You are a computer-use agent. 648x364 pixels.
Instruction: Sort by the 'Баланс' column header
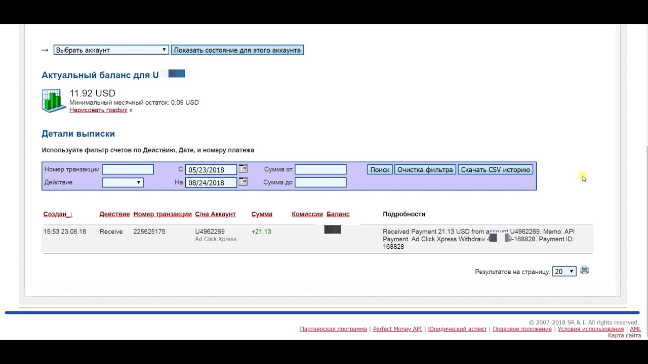pos(338,214)
